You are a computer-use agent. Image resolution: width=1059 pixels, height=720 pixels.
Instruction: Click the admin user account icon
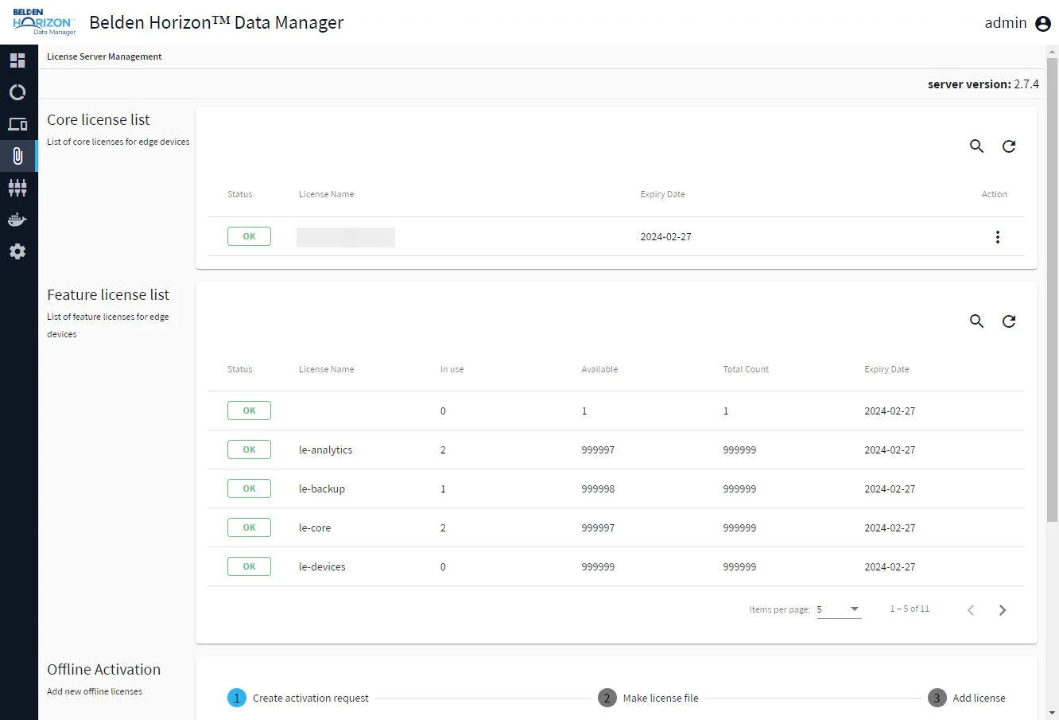(1043, 24)
